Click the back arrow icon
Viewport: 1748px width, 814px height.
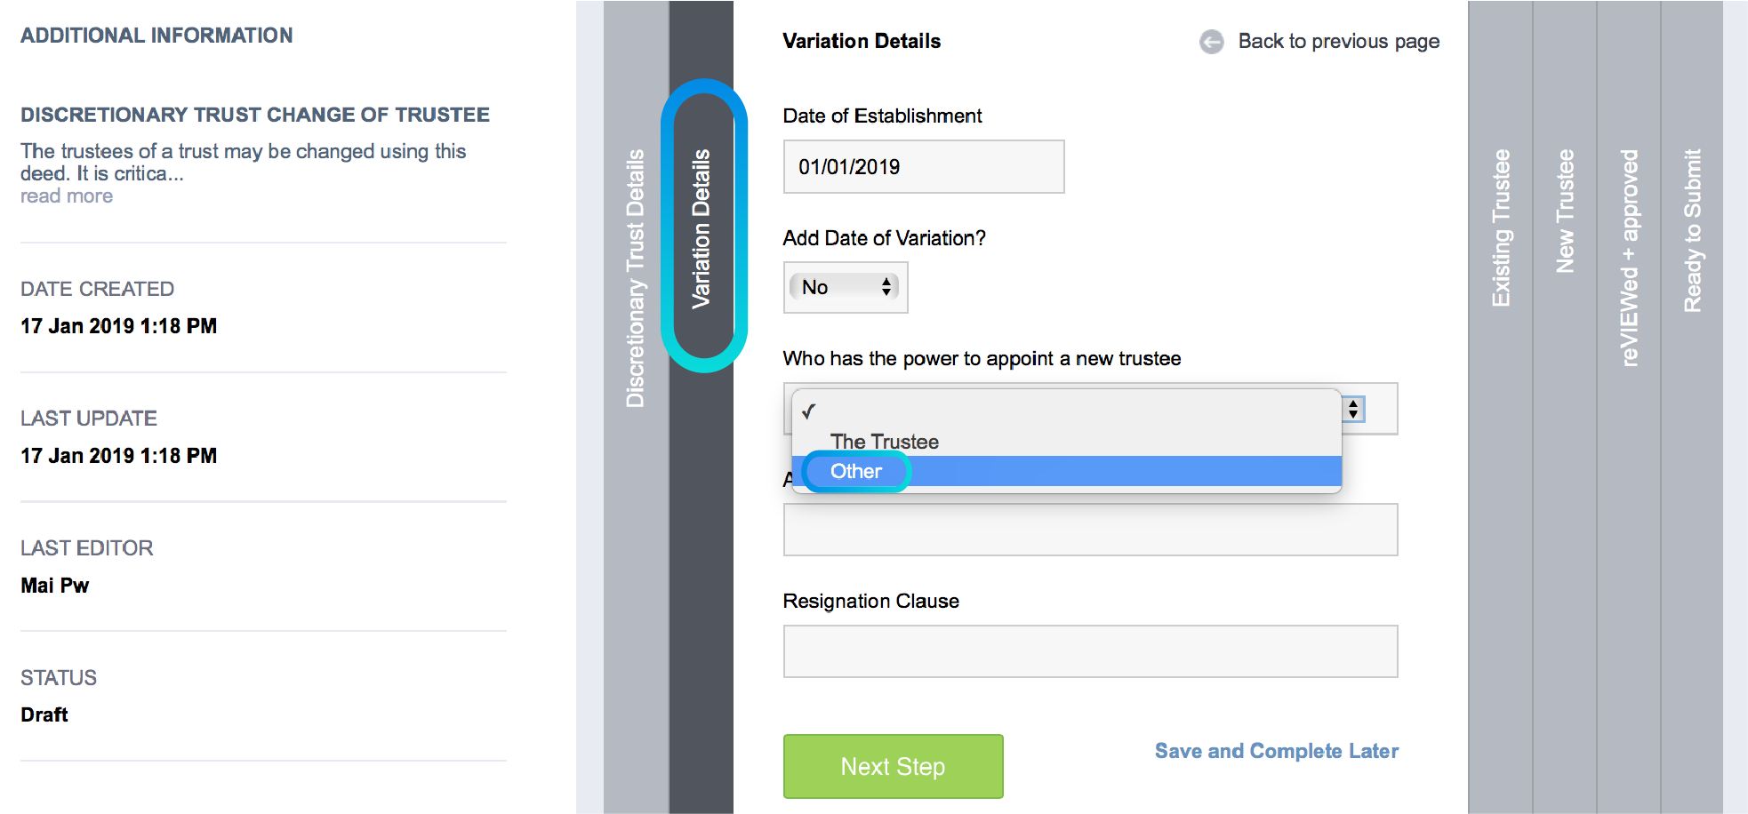pyautogui.click(x=1211, y=42)
